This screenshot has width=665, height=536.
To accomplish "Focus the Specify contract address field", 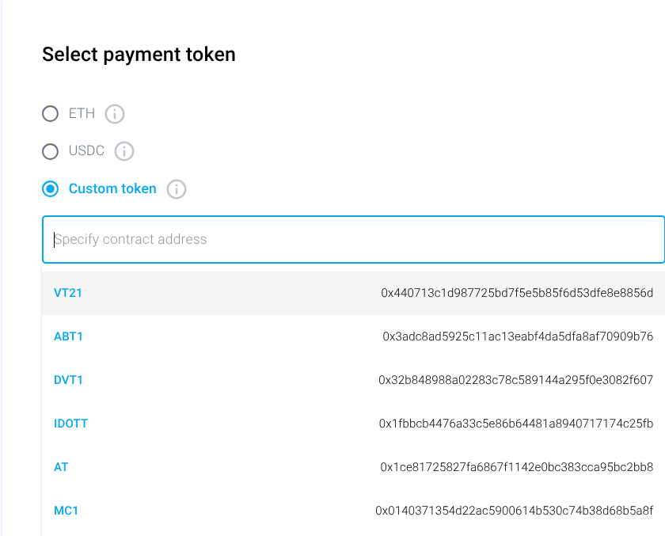I will tap(353, 239).
